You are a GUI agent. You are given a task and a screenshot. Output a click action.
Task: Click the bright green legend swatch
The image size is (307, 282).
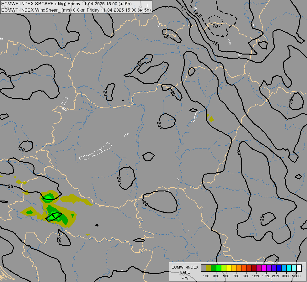[219, 268]
